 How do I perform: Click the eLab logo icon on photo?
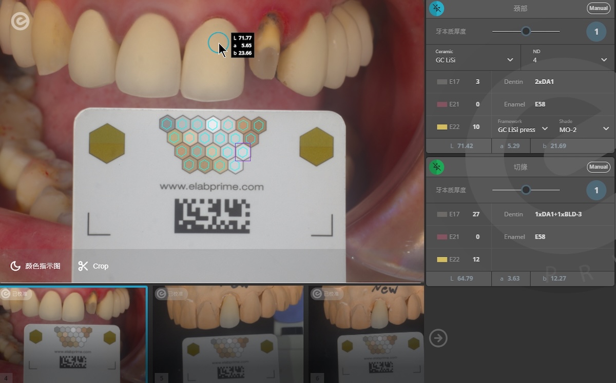20,22
